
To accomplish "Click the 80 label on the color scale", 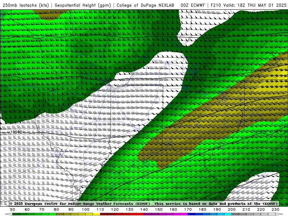I will [x=57, y=210].
